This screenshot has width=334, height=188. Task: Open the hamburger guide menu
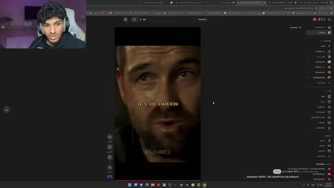pyautogui.click(x=329, y=19)
